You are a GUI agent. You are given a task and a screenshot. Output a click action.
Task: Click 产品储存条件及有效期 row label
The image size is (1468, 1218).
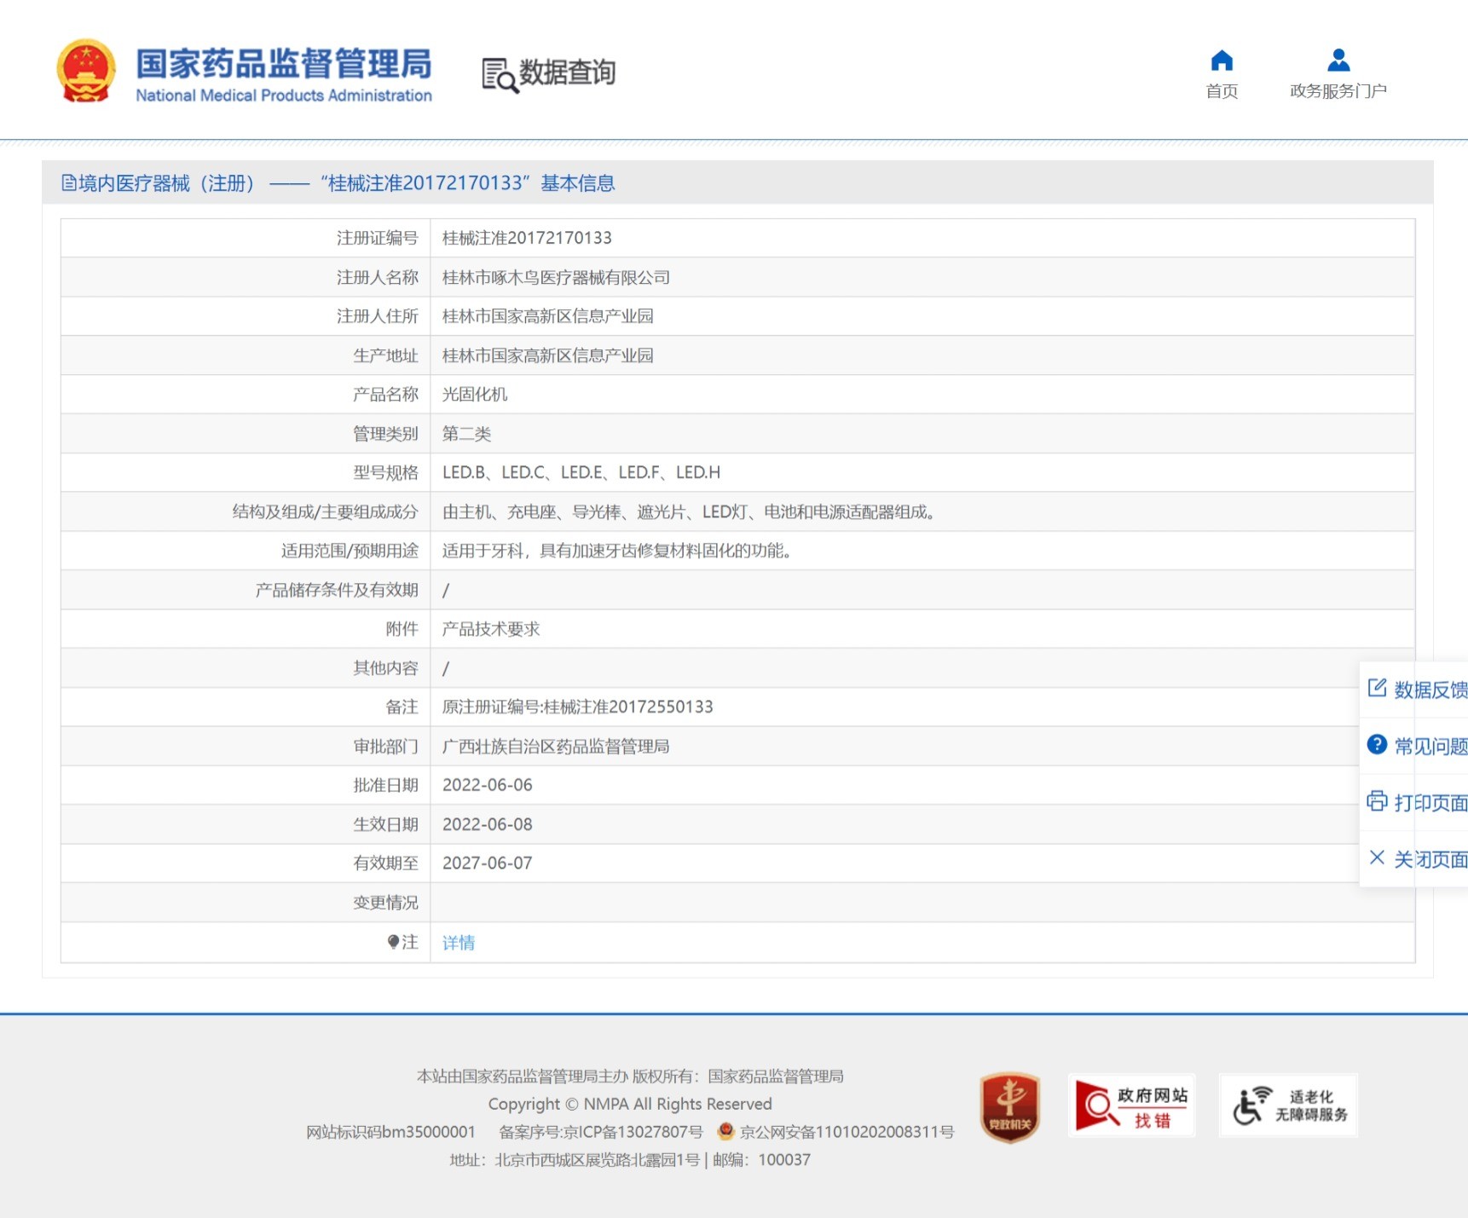point(337,590)
